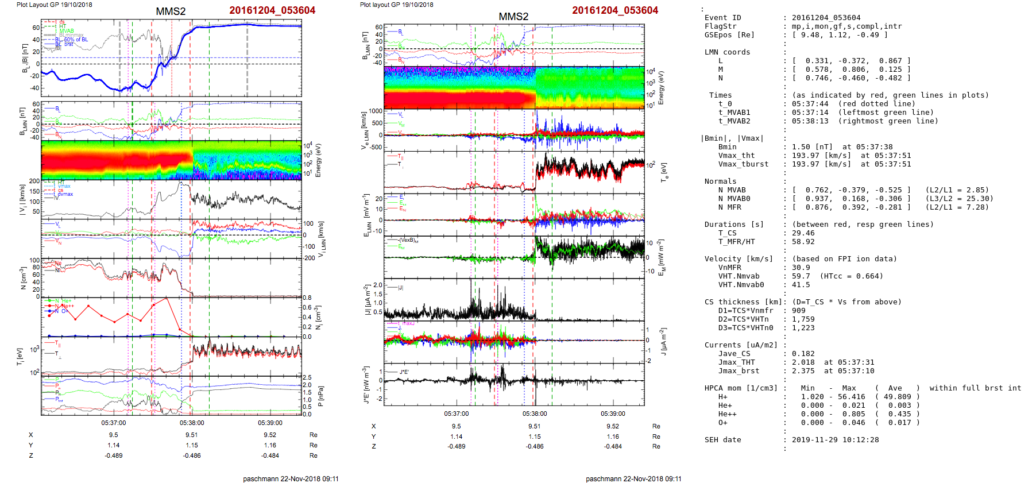Screen dimensions: 1036x483
Task: Click the MMS2 title above the left plot
Action: pos(171,11)
